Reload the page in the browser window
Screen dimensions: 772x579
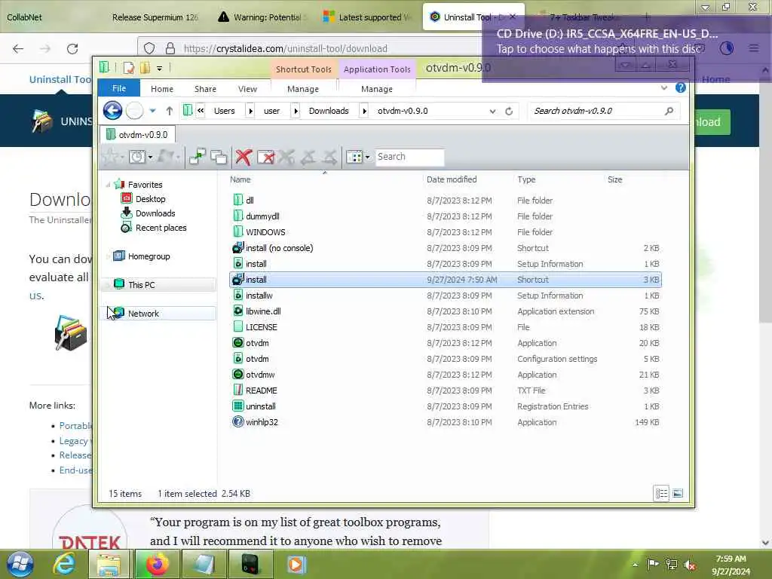coord(72,49)
